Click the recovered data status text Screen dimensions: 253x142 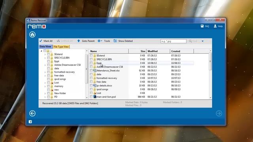tap(70, 103)
